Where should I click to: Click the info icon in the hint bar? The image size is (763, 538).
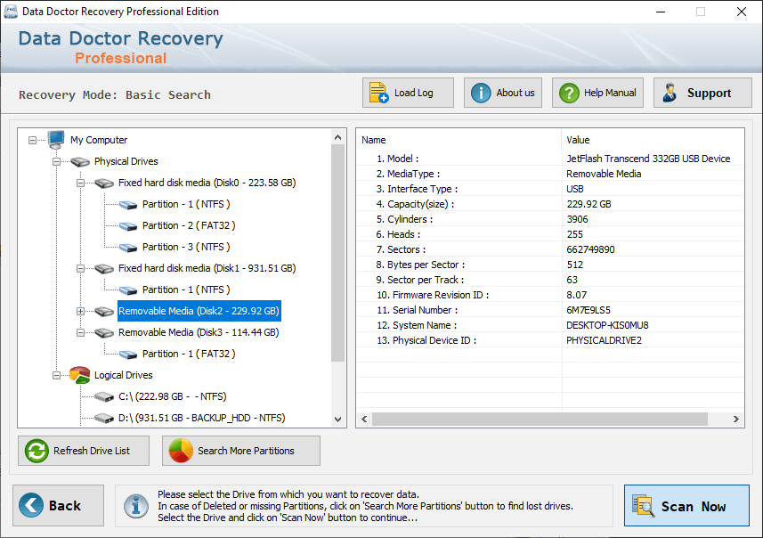pos(135,506)
